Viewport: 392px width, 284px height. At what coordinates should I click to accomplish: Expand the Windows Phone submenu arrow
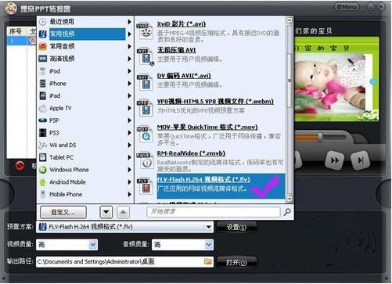tap(129, 170)
